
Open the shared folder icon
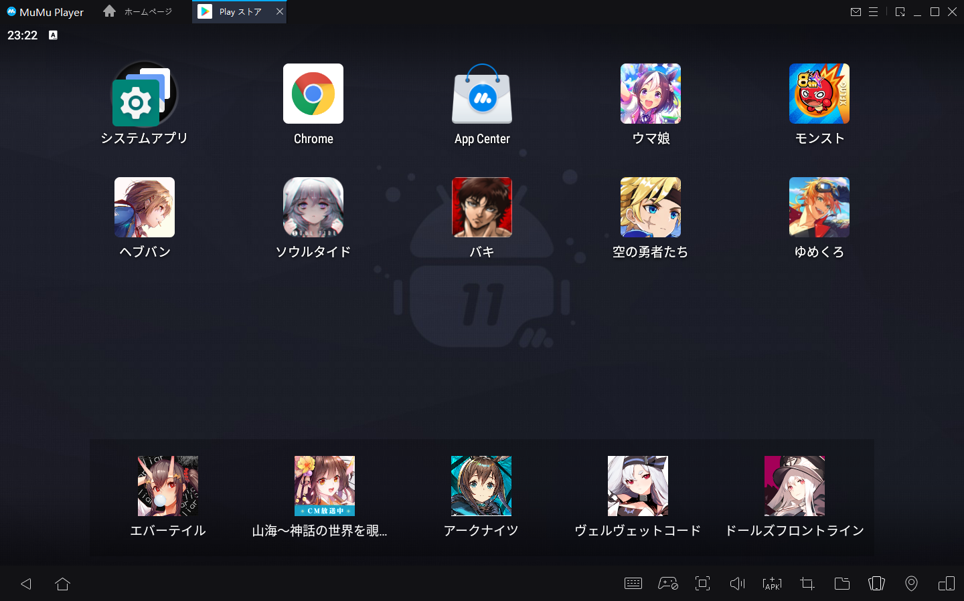pos(842,584)
